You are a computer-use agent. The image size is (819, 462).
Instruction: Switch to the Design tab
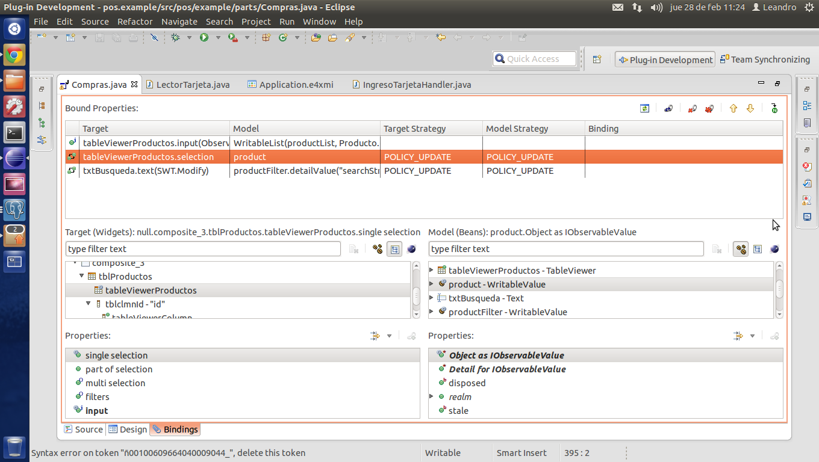[x=128, y=430]
